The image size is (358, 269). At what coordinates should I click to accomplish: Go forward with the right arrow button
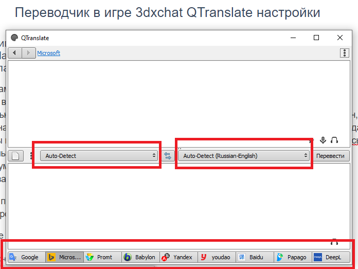tap(28, 53)
